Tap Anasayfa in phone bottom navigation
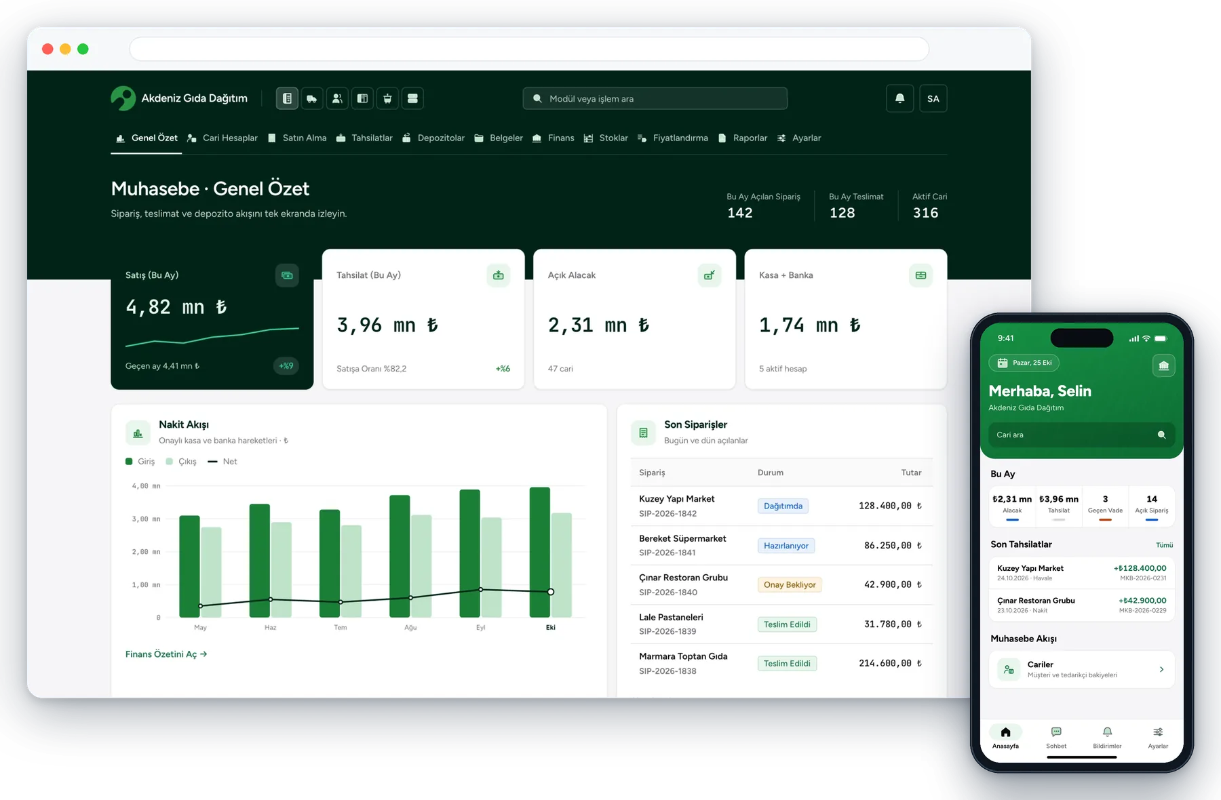This screenshot has width=1221, height=800. [1005, 738]
